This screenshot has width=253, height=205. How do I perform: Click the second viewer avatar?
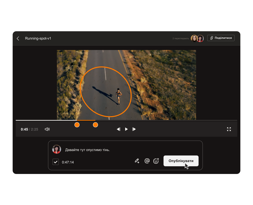201,38
